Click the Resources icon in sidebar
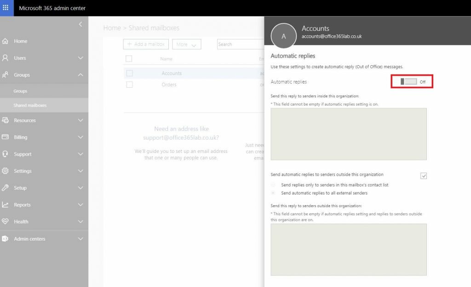471x287 pixels. [5, 120]
